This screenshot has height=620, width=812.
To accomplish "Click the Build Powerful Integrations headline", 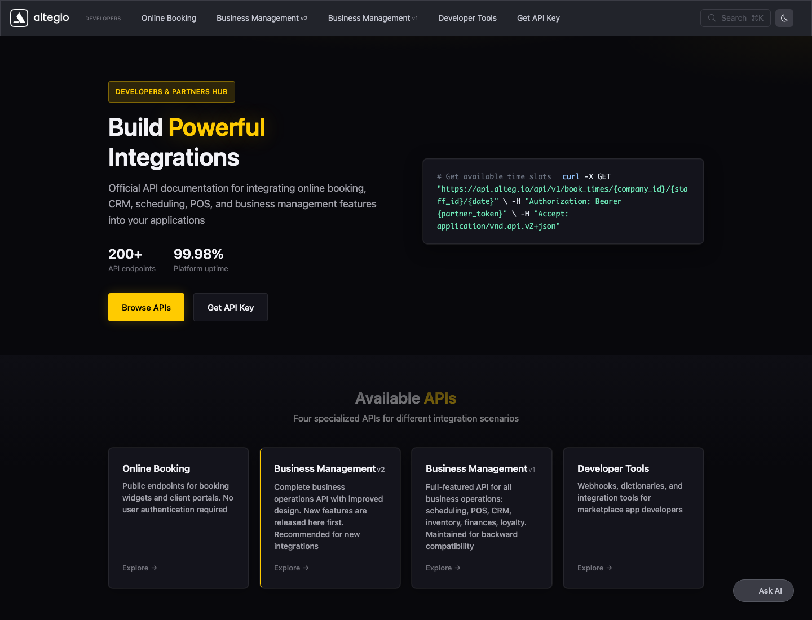I will (x=187, y=142).
